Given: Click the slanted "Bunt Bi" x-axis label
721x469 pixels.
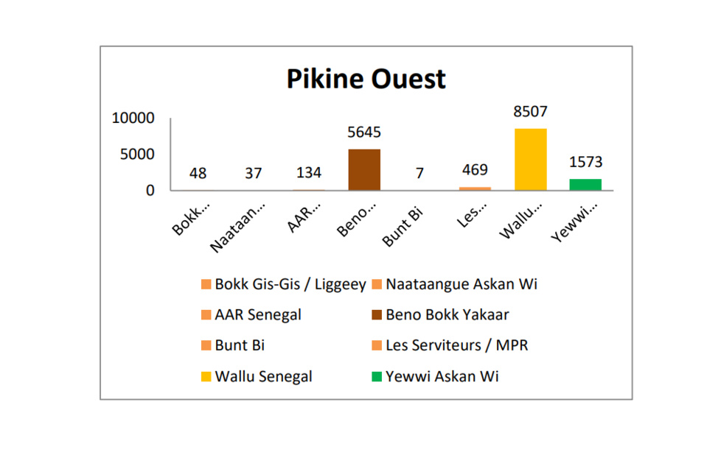Looking at the screenshot, I should click(403, 227).
